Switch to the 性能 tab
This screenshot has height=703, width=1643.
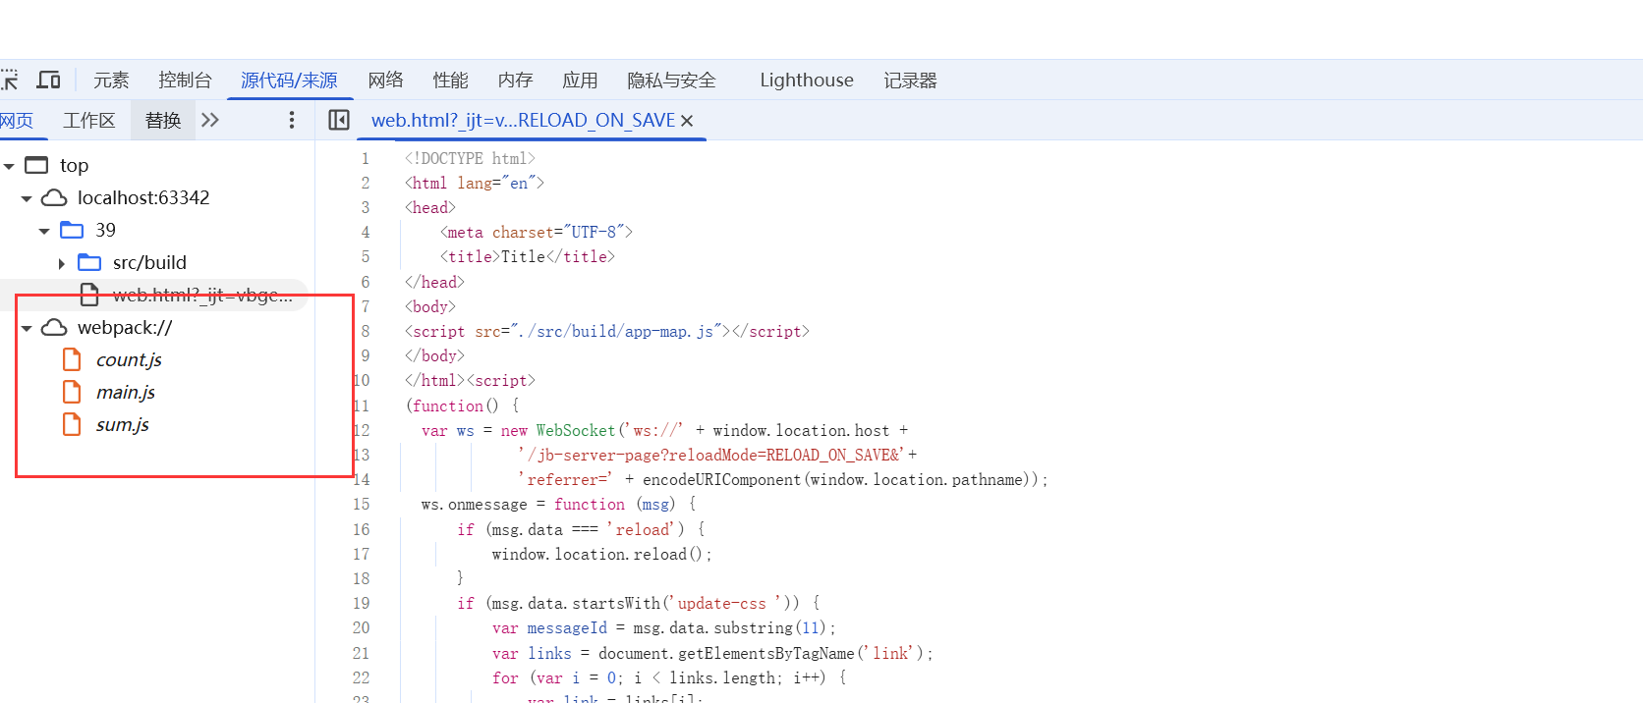pyautogui.click(x=450, y=80)
